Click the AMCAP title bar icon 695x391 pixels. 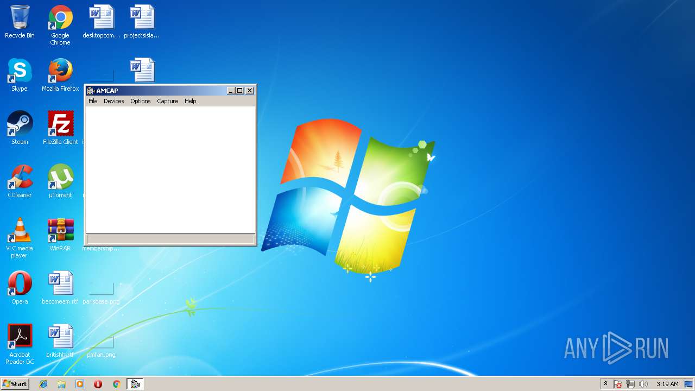click(91, 91)
